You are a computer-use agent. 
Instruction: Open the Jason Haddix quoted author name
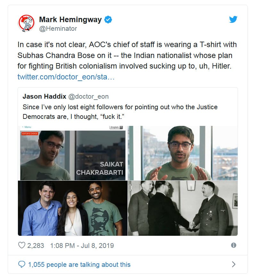tap(44, 96)
